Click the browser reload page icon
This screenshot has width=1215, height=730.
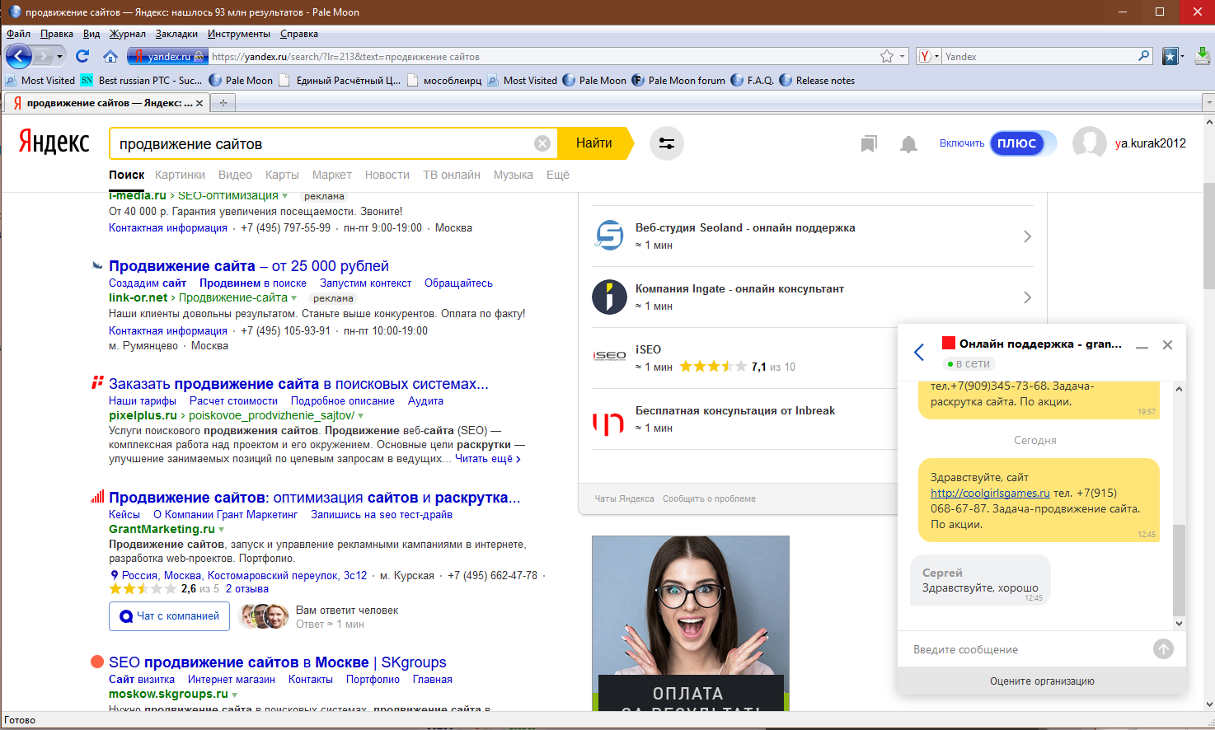(82, 56)
